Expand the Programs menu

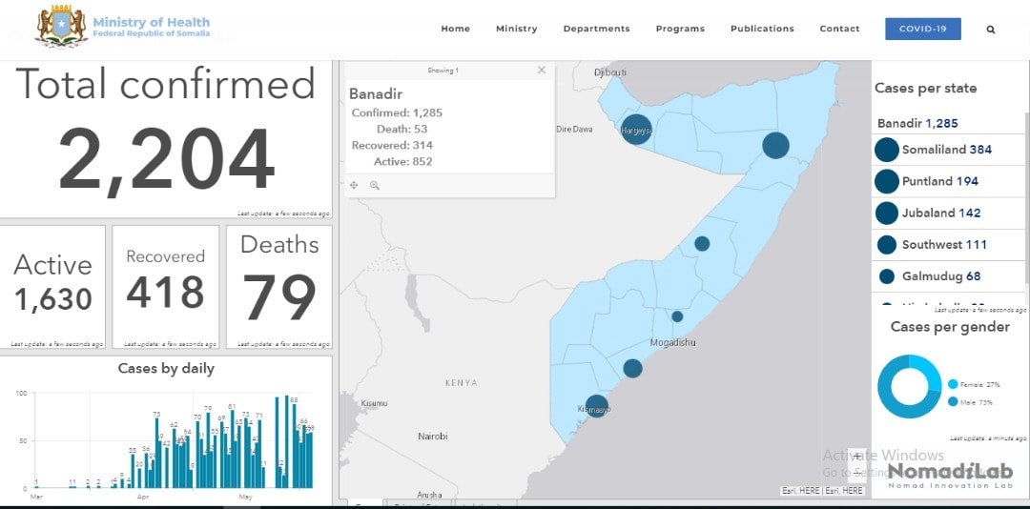coord(680,29)
